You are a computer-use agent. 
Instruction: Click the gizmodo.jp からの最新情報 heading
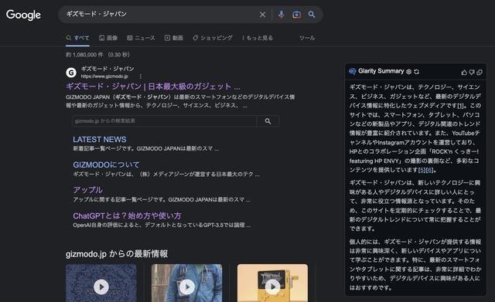coord(117,254)
